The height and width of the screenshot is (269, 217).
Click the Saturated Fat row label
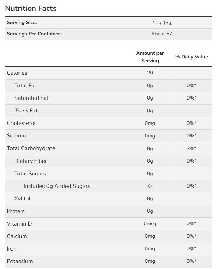[31, 98]
